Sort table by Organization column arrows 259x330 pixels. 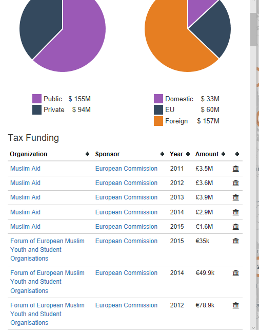(87, 154)
